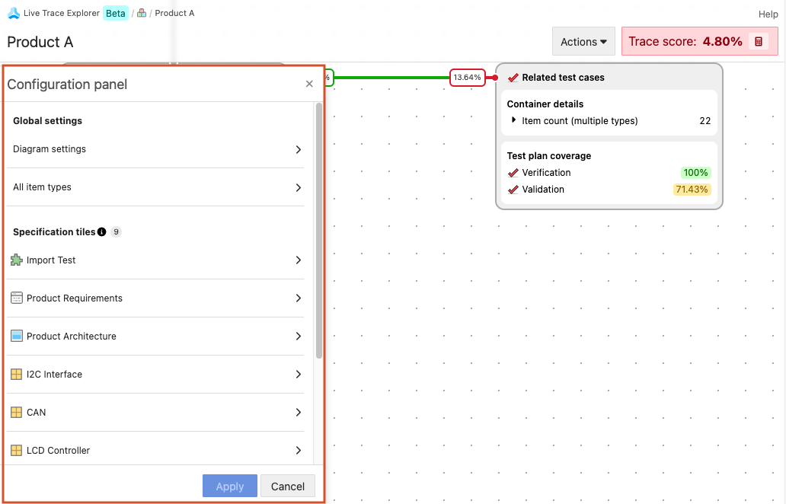Click the Help link
Image resolution: width=786 pixels, height=504 pixels.
[x=768, y=14]
